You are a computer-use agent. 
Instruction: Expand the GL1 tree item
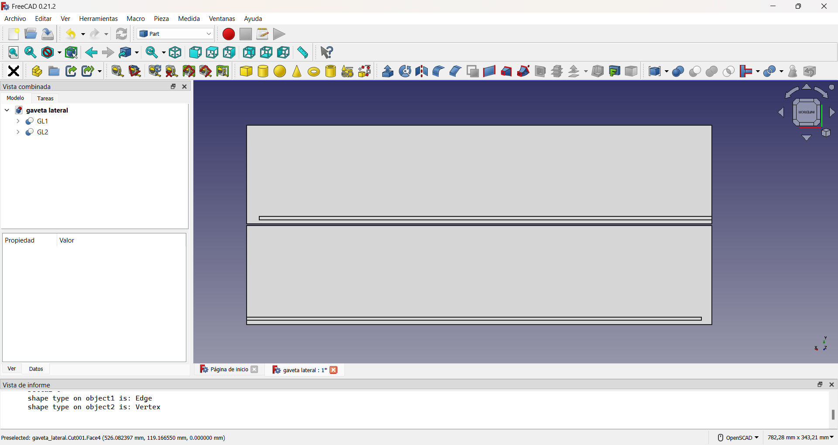(x=18, y=121)
